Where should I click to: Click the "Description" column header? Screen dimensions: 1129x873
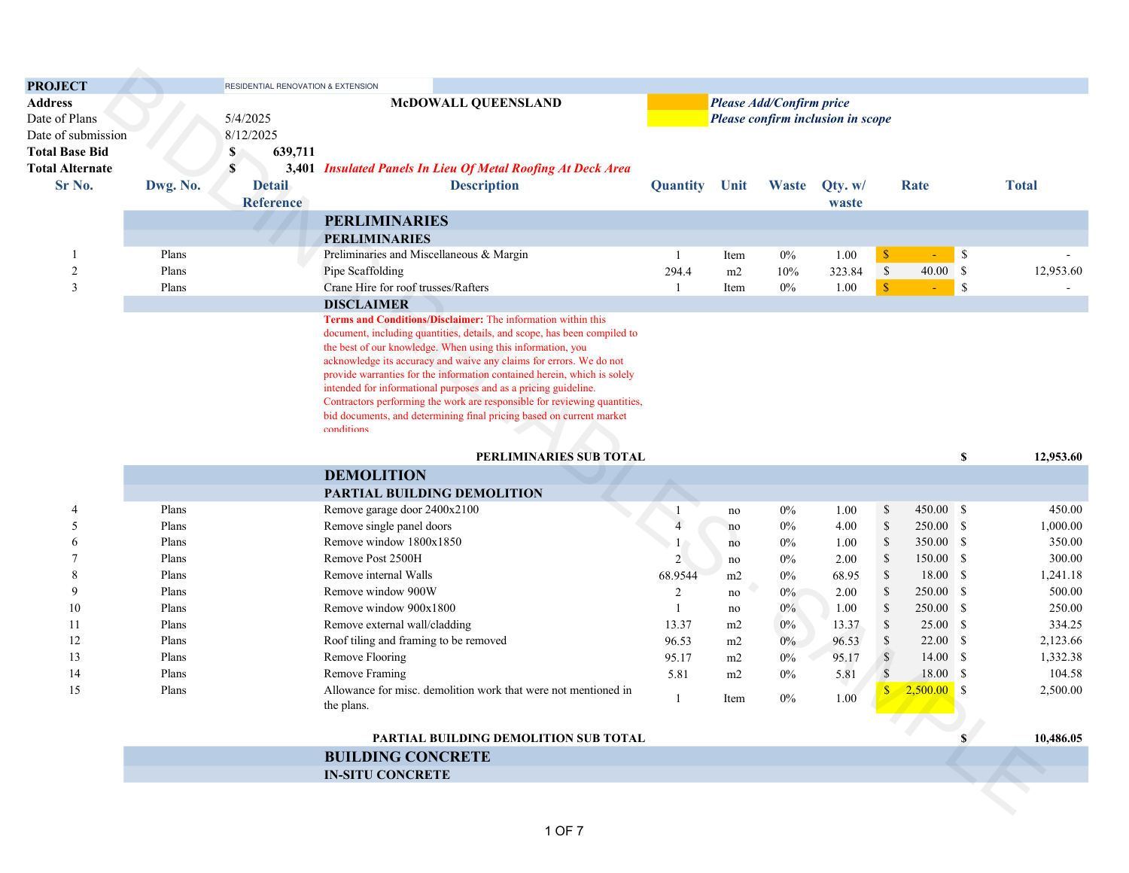coord(484,186)
